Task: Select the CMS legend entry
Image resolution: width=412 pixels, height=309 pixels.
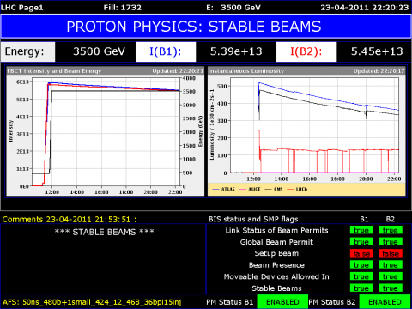Action: (274, 189)
